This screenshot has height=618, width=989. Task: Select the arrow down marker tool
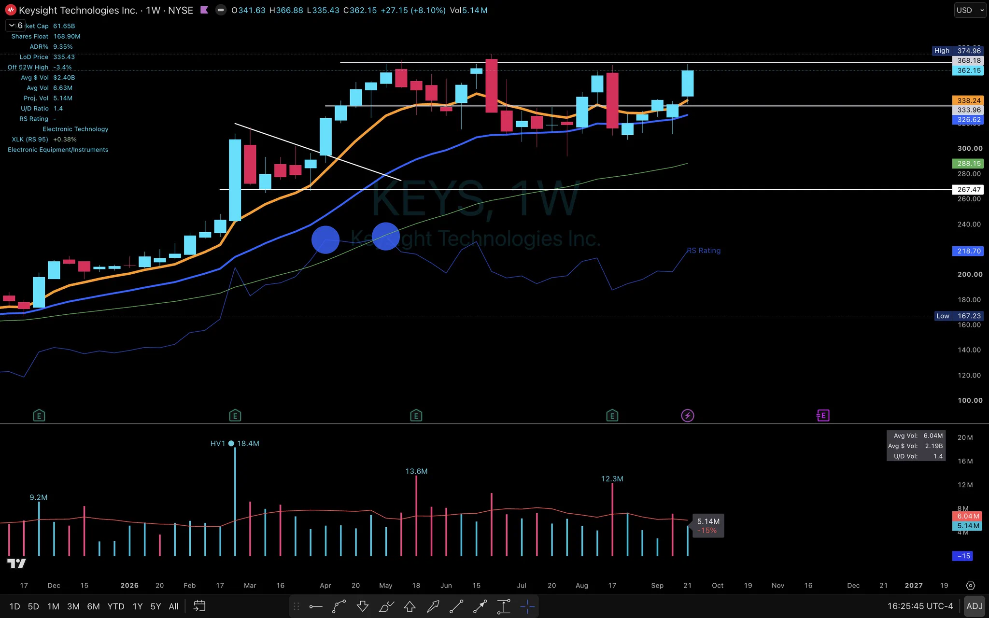[x=363, y=606]
